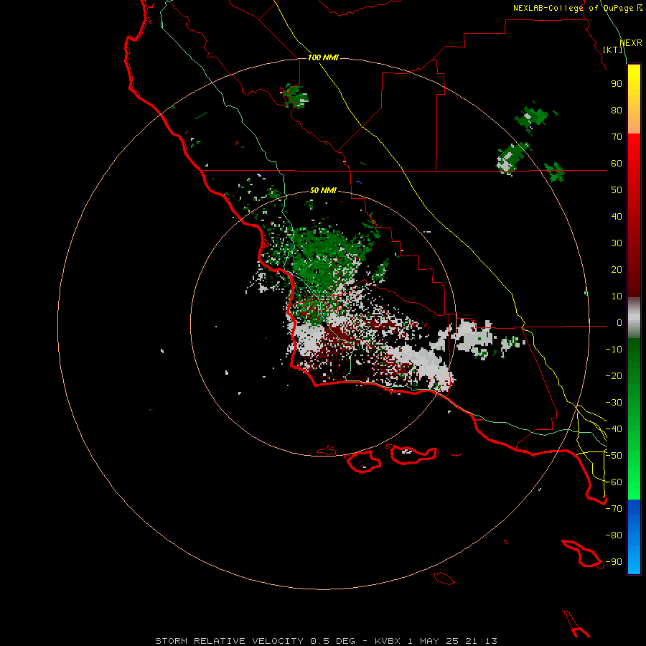Click the -40 value on velocity scale
Image resolution: width=646 pixels, height=646 pixels.
click(x=614, y=429)
